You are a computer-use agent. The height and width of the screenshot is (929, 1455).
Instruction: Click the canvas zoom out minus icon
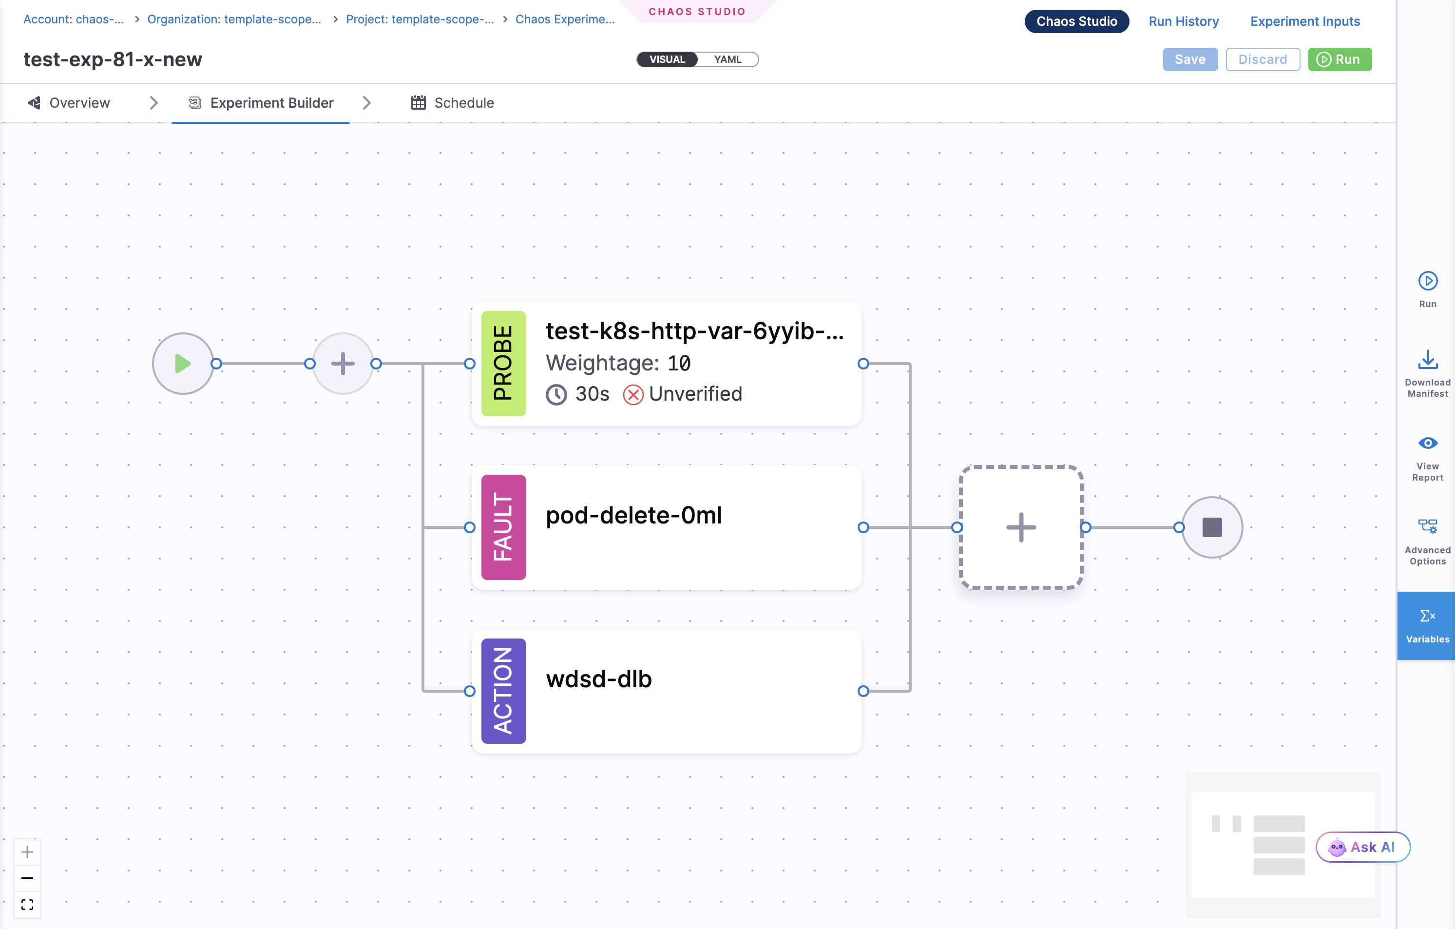(x=27, y=878)
